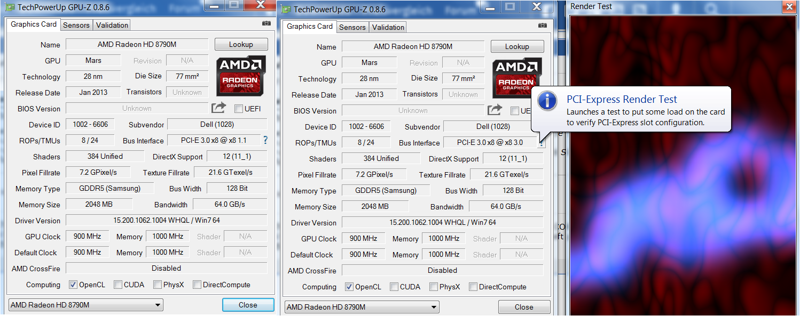Viewport: 800px width, 316px height.
Task: Open Validation tab in left GPU-Z window
Action: [x=112, y=25]
